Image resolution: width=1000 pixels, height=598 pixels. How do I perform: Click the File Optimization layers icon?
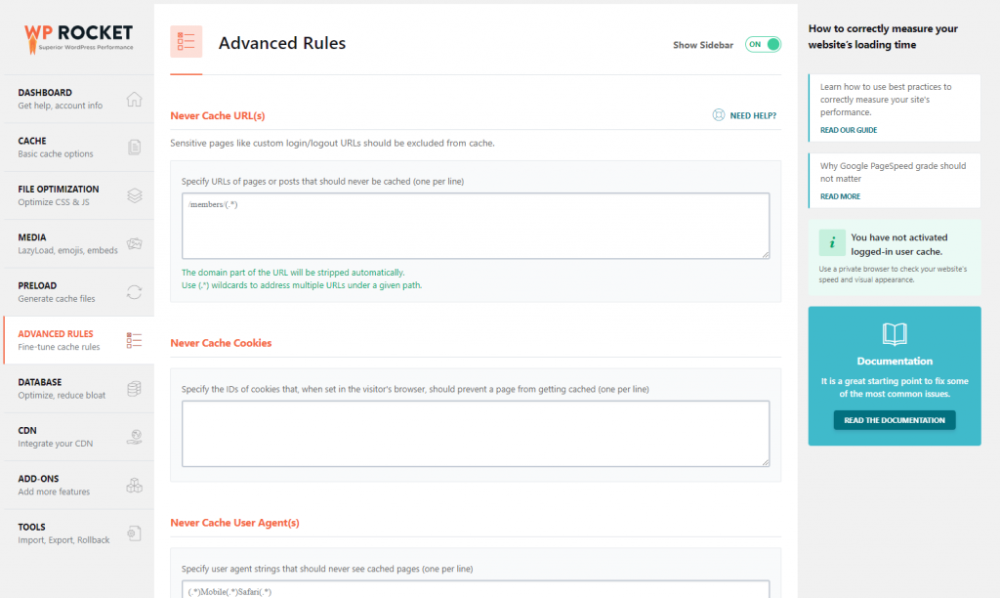(x=134, y=195)
